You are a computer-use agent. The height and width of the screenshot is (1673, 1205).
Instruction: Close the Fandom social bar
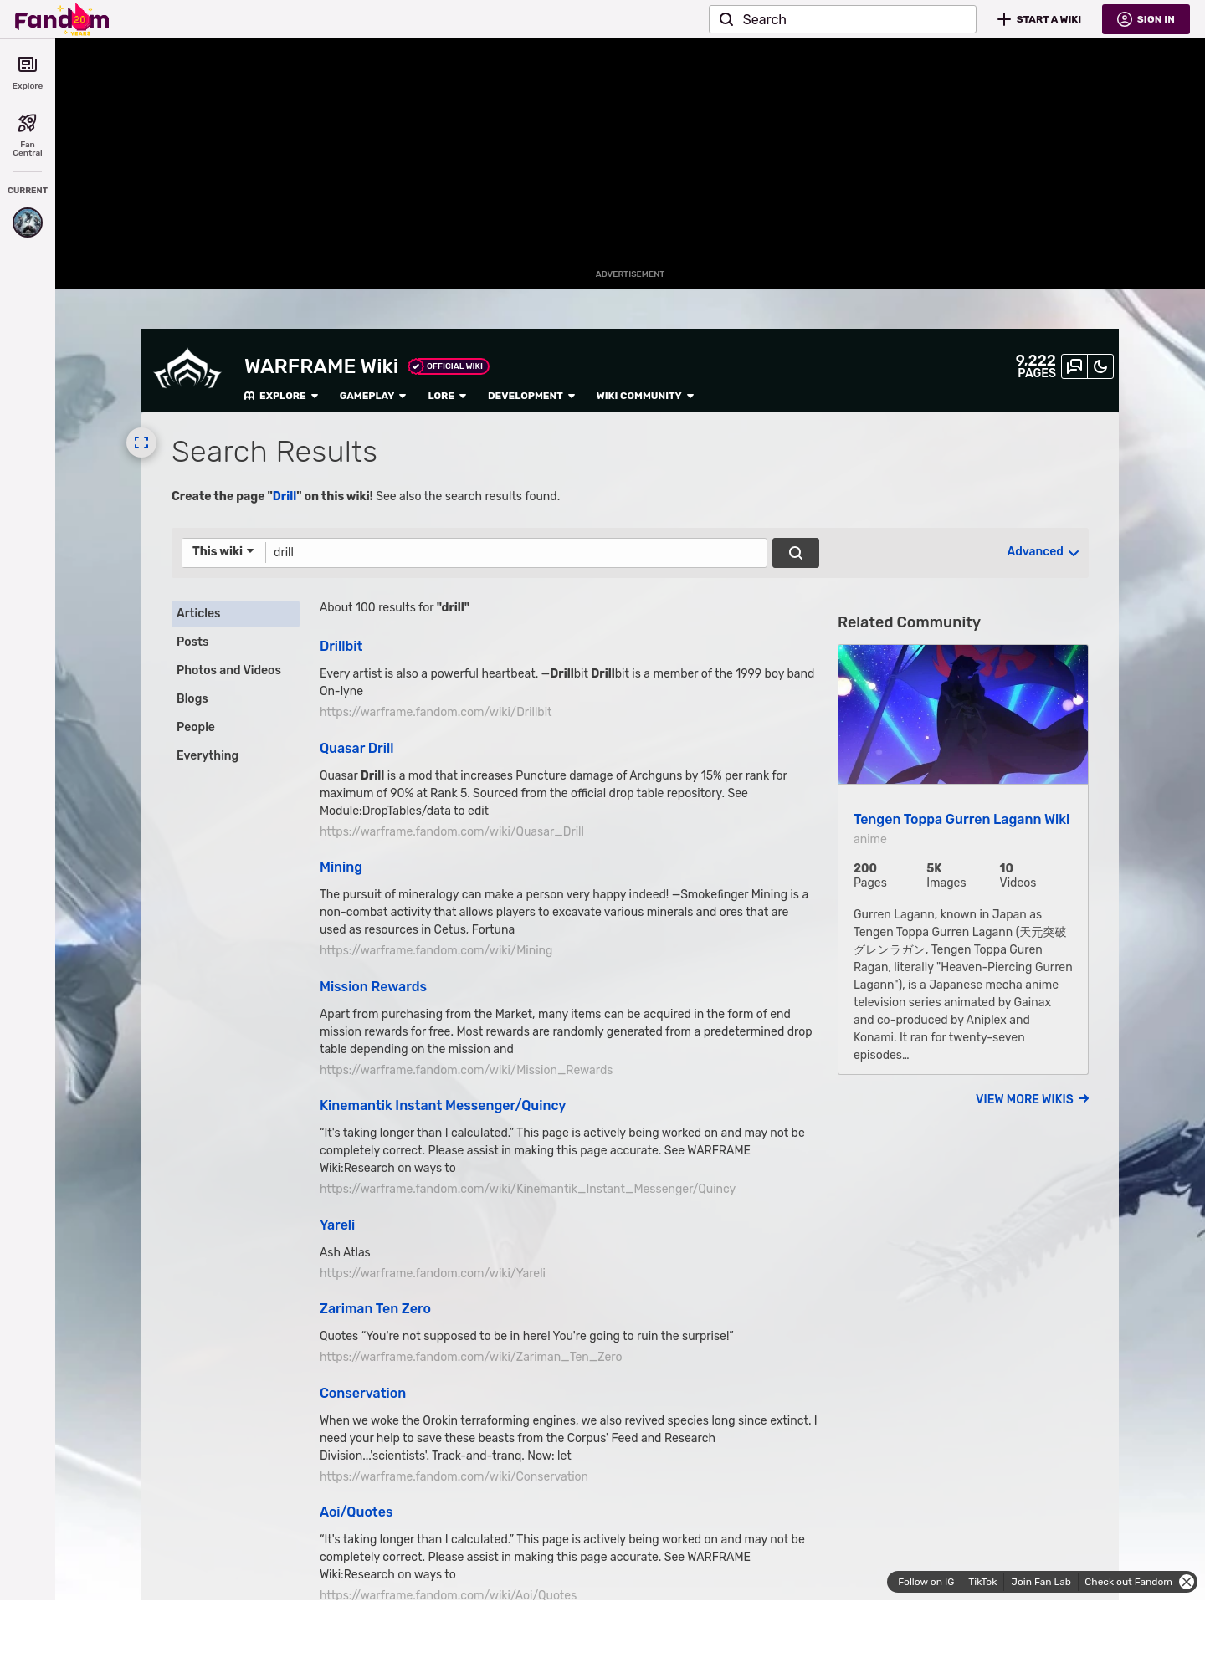(x=1187, y=1582)
